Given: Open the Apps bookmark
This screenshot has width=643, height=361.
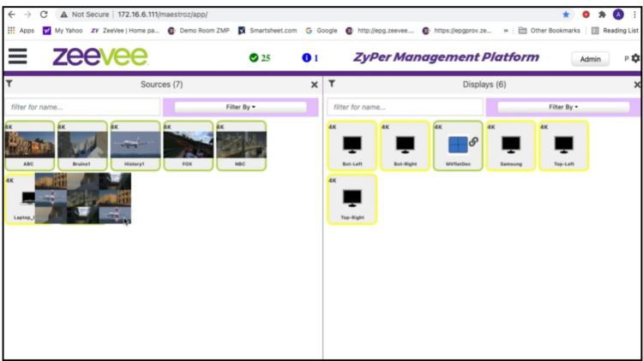Looking at the screenshot, I should point(21,30).
